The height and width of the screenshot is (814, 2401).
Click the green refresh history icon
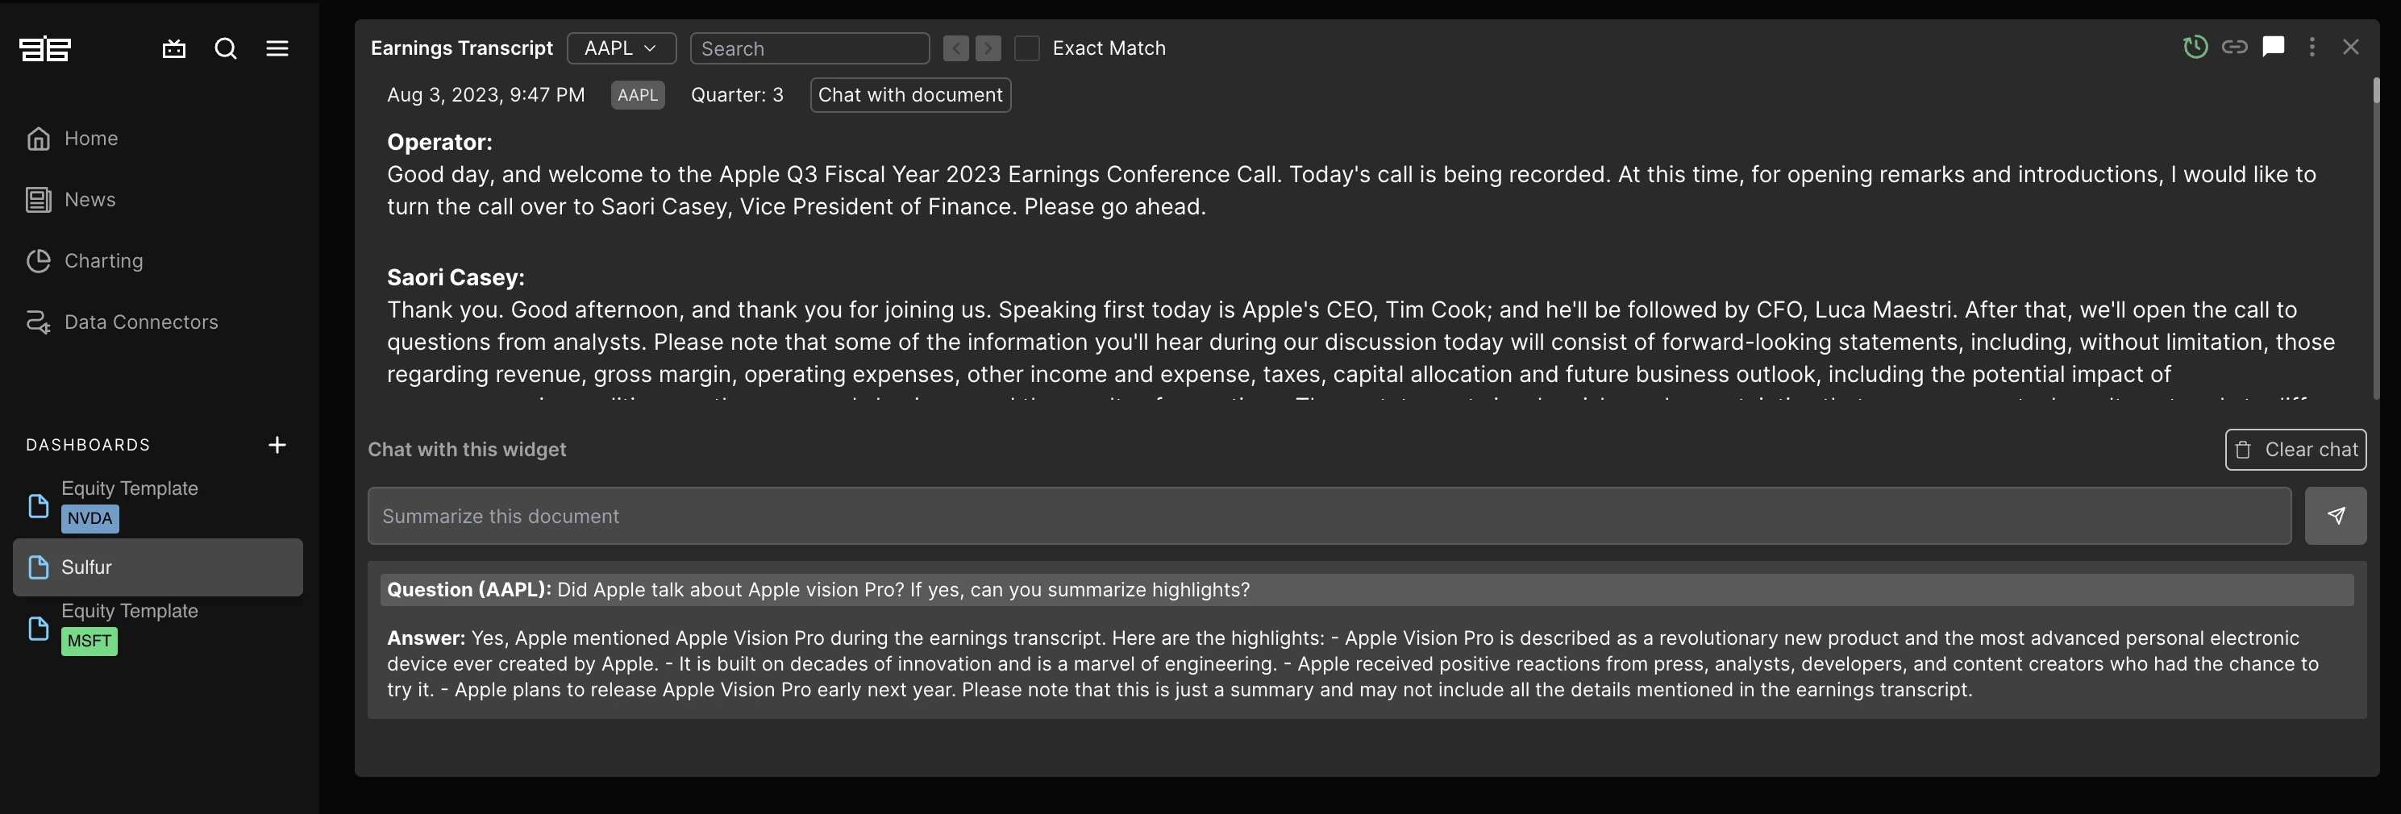pos(2195,47)
